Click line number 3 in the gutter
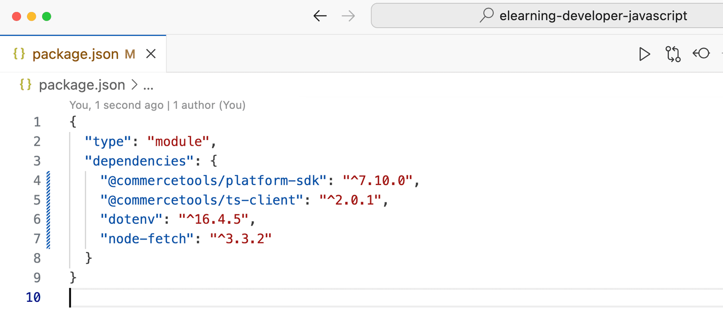The height and width of the screenshot is (310, 723). [37, 161]
